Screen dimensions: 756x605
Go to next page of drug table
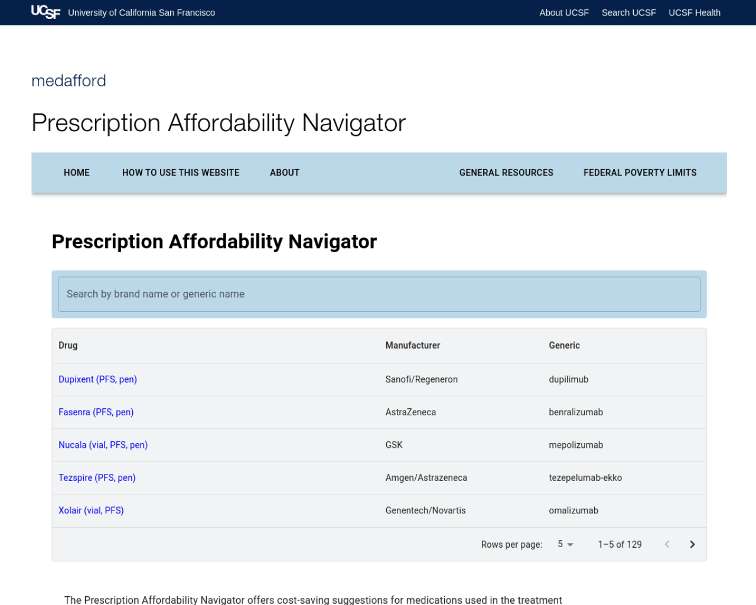(x=692, y=544)
